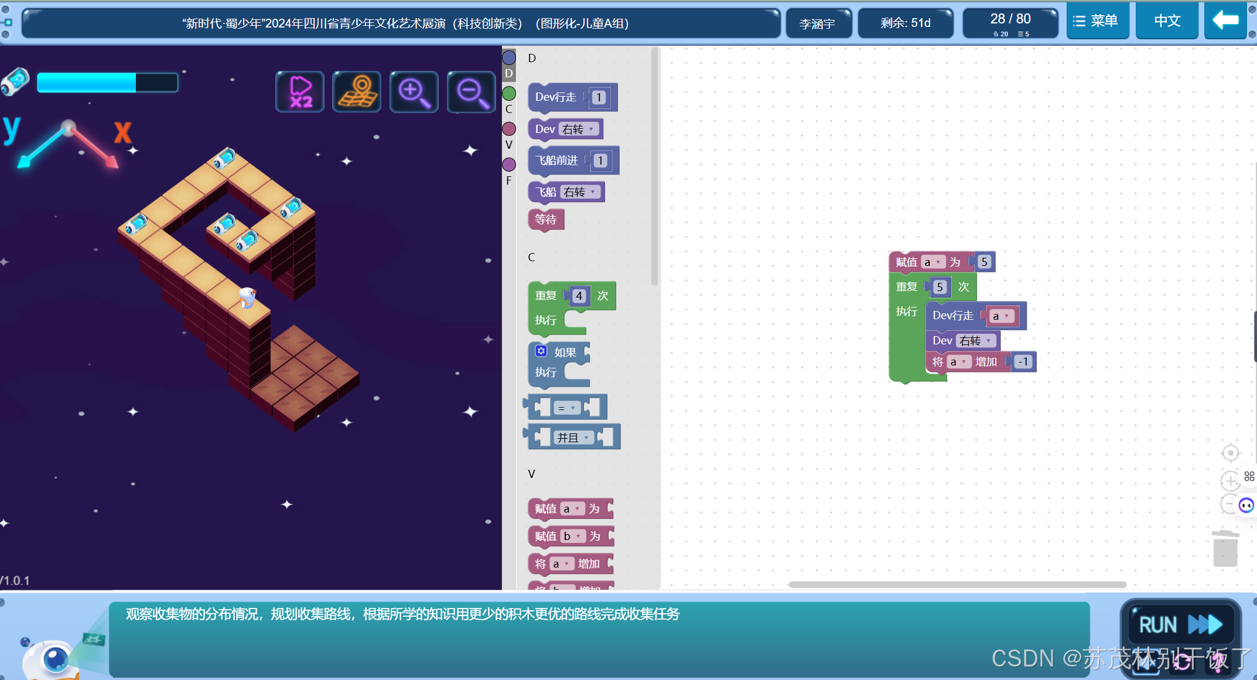Click the 李涵宇 user name button
1257x680 pixels.
pyautogui.click(x=818, y=23)
